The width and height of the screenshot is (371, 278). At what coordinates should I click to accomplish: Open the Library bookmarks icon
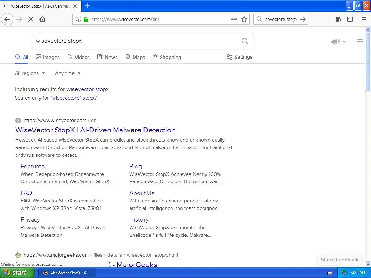coord(338,19)
